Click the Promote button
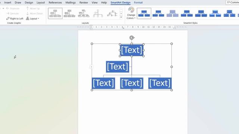Viewport: 239px width, 134px height. pyautogui.click(x=13, y=8)
